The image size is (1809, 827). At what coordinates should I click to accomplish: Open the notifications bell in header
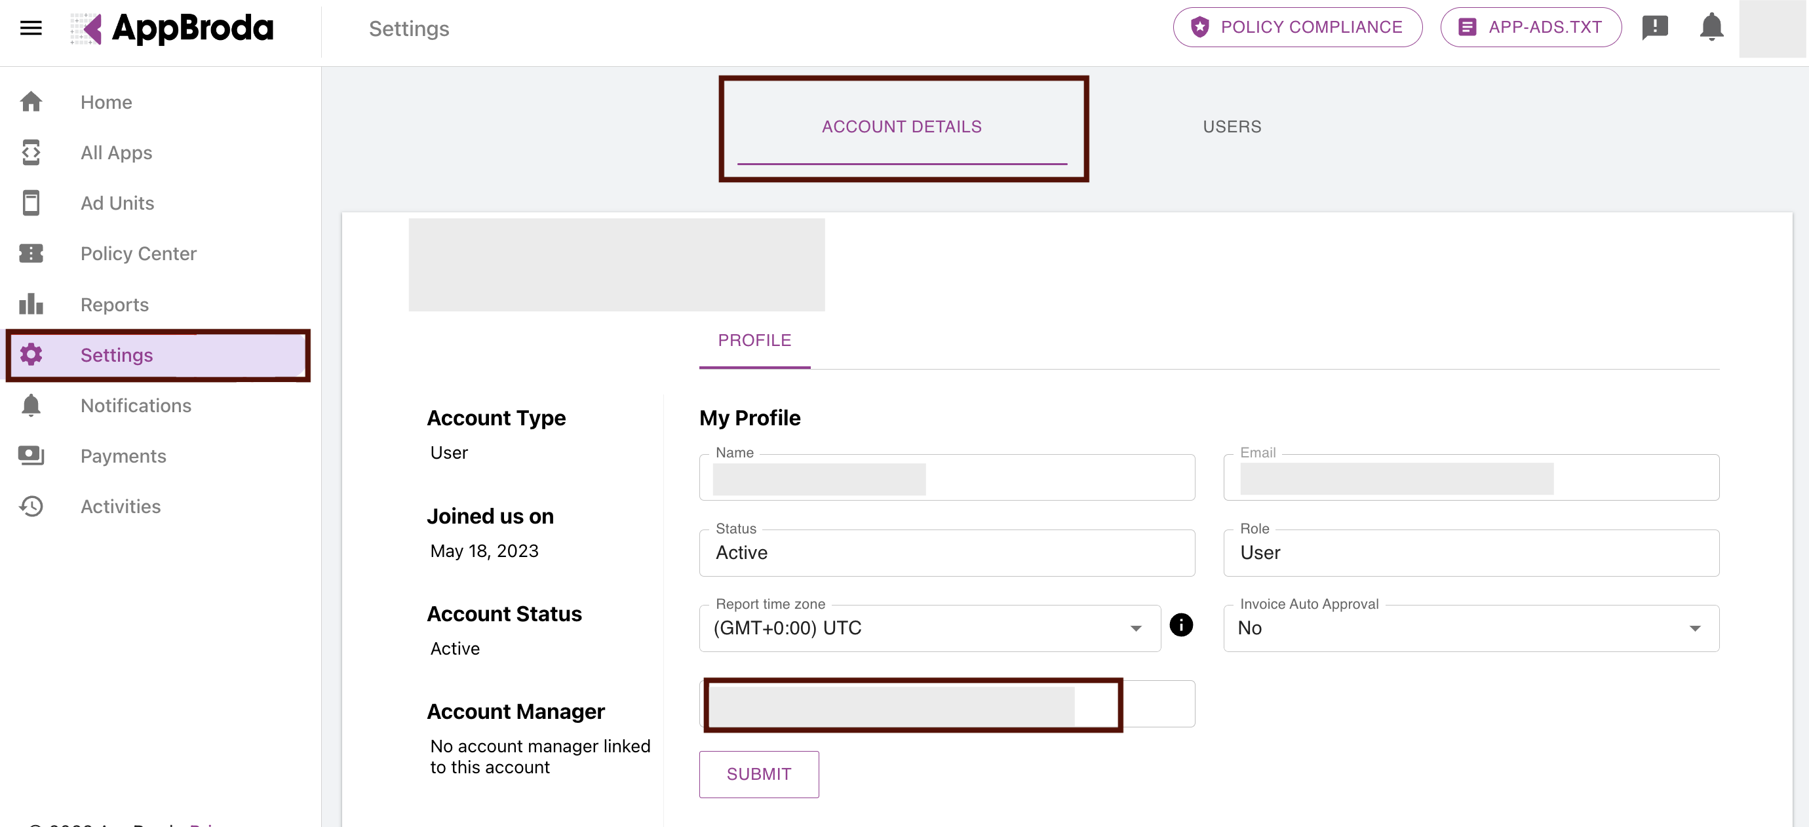(1711, 28)
